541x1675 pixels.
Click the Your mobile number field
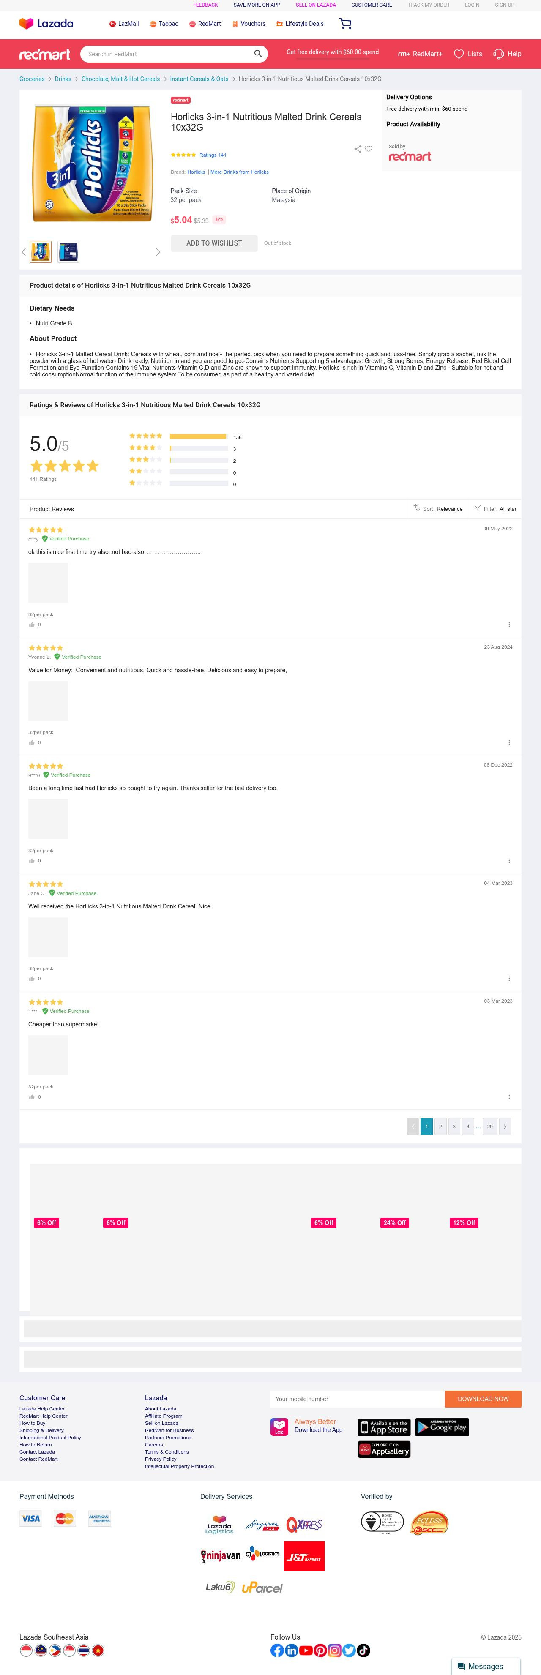click(358, 1399)
